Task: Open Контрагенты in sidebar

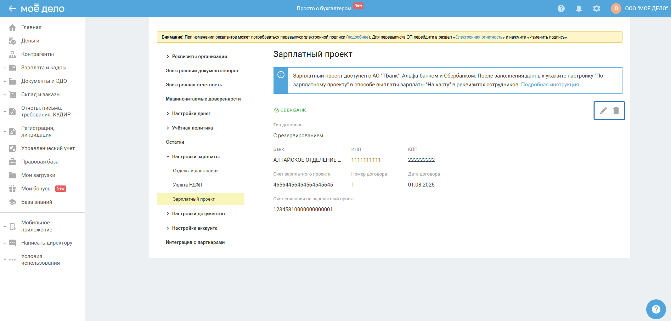Action: 38,54
